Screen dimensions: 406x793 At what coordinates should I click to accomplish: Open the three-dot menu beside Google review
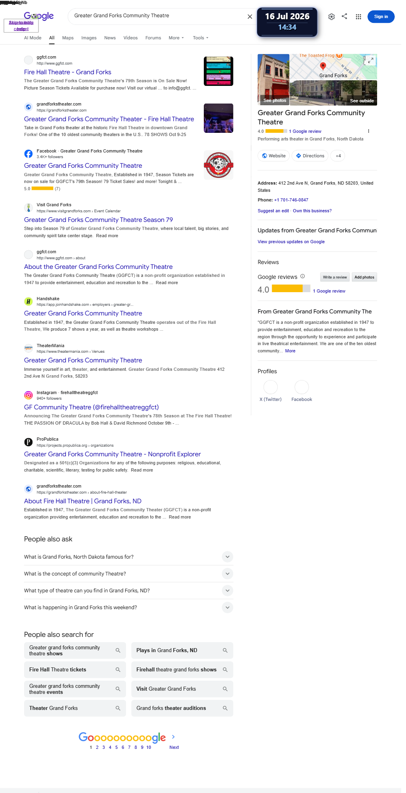point(368,131)
